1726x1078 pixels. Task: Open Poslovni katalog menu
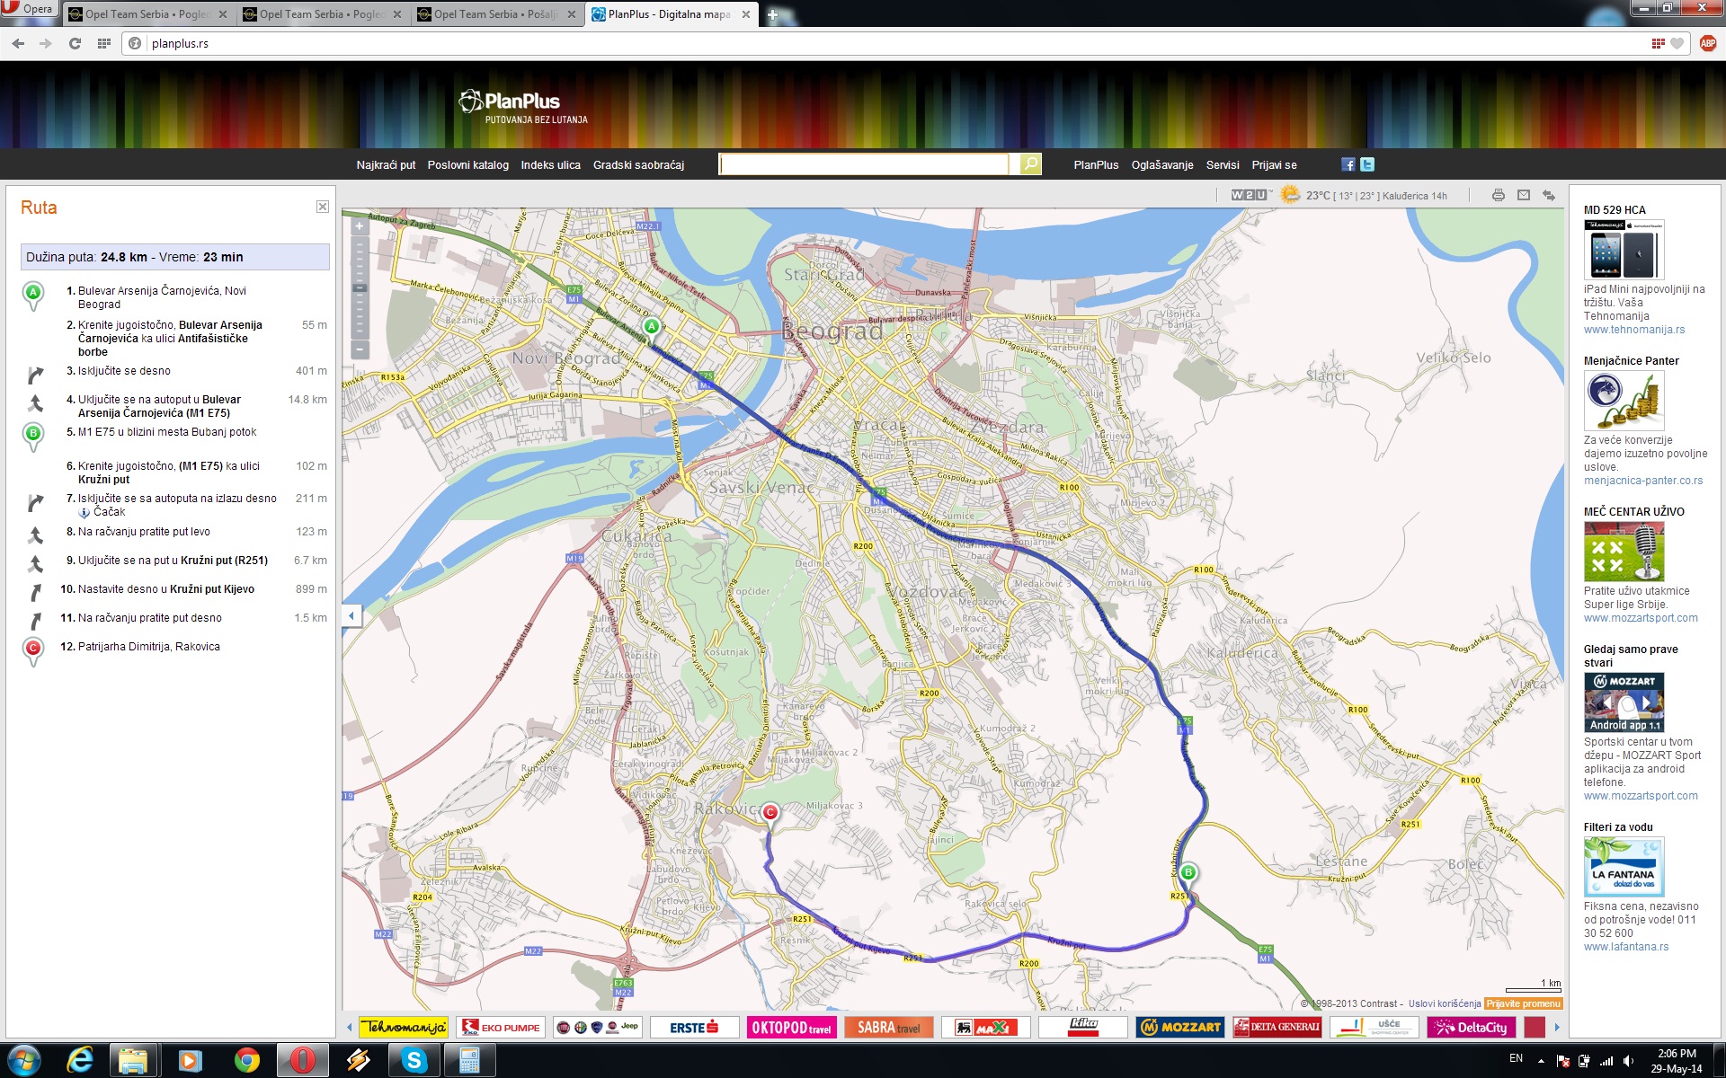tap(468, 165)
